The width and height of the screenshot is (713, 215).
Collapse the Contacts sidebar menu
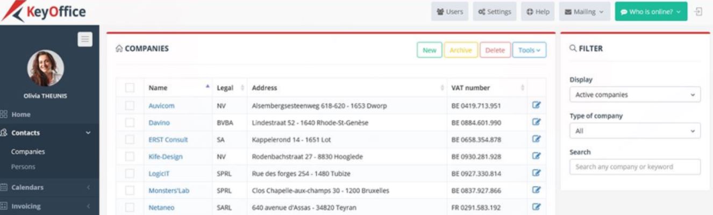[x=49, y=133]
